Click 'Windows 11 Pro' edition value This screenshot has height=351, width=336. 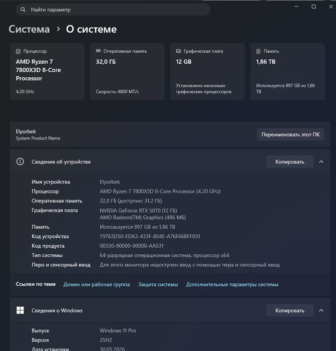[118, 330]
